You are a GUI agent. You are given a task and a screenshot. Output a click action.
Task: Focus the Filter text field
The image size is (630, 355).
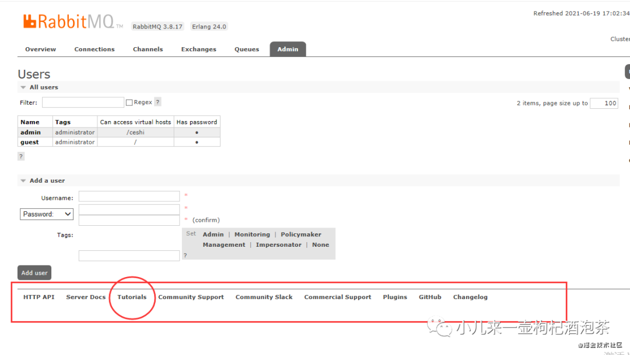click(83, 102)
